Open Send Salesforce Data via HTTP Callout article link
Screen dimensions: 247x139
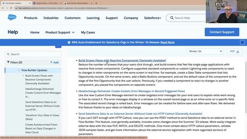coord(140,114)
